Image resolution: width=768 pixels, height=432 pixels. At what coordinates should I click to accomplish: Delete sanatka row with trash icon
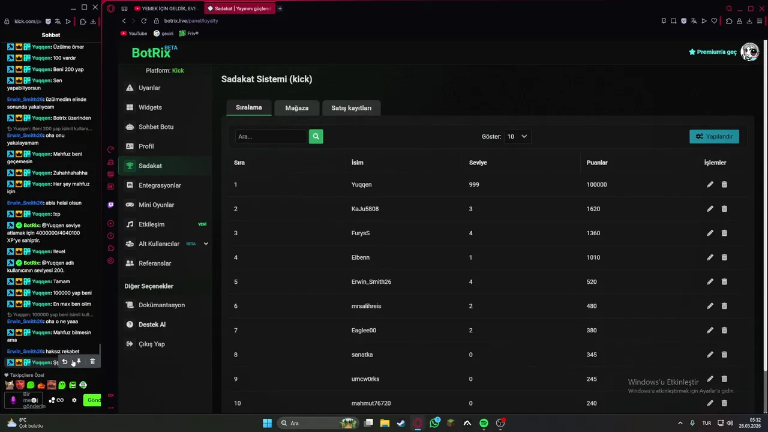point(724,355)
